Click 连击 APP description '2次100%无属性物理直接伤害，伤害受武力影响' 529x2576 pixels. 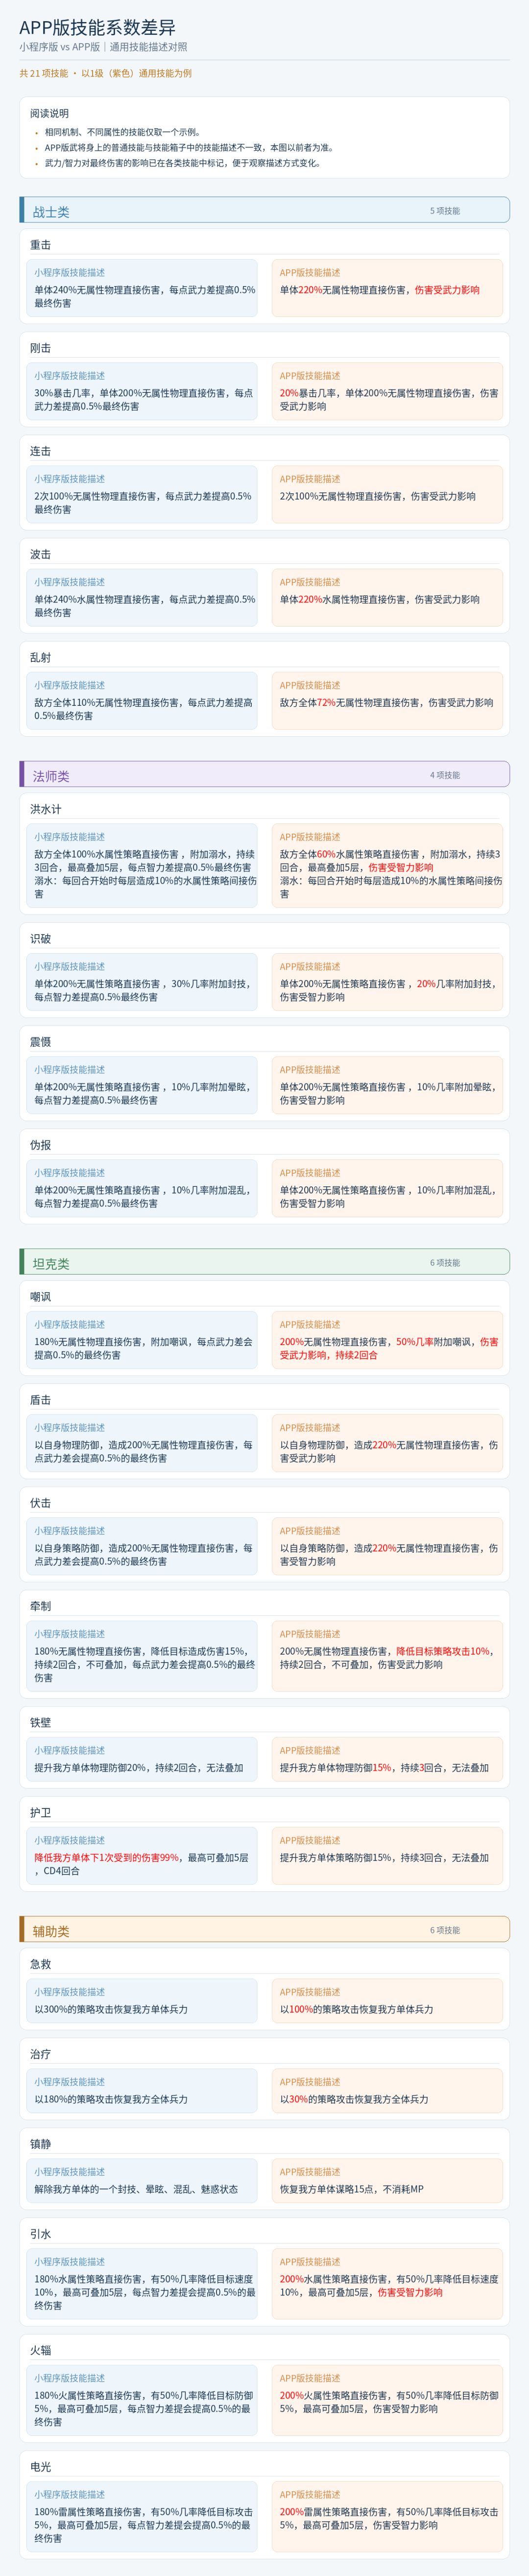pyautogui.click(x=378, y=496)
